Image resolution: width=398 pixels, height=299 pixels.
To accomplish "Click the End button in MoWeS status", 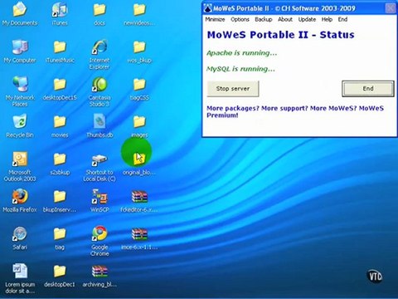I will pyautogui.click(x=368, y=89).
